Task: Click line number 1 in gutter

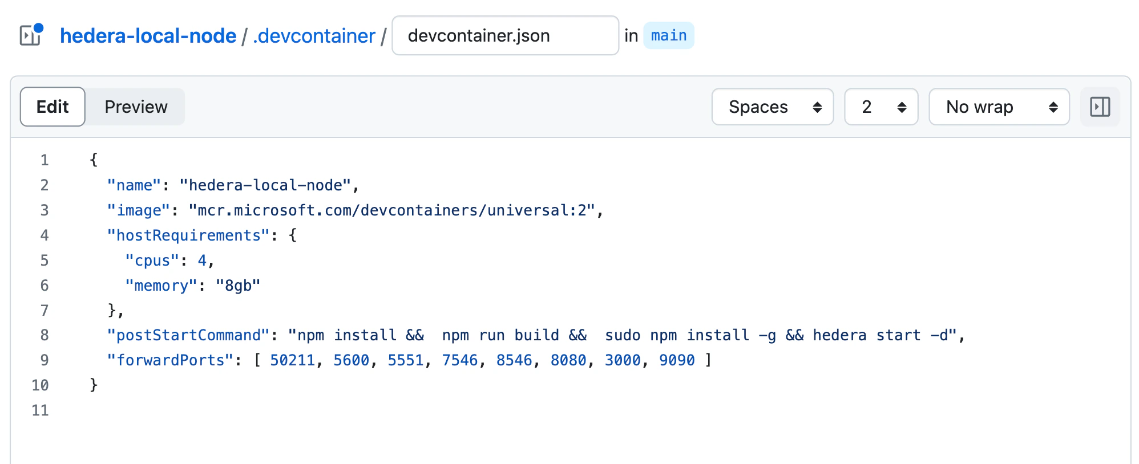Action: point(45,160)
